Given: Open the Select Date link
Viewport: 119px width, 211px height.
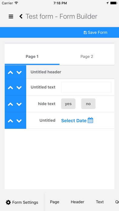Looking at the screenshot, I should click(x=74, y=121).
